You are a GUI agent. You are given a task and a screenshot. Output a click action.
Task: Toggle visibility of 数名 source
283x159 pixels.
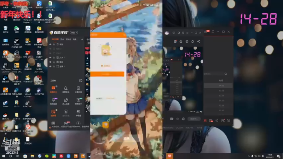click(x=50, y=62)
